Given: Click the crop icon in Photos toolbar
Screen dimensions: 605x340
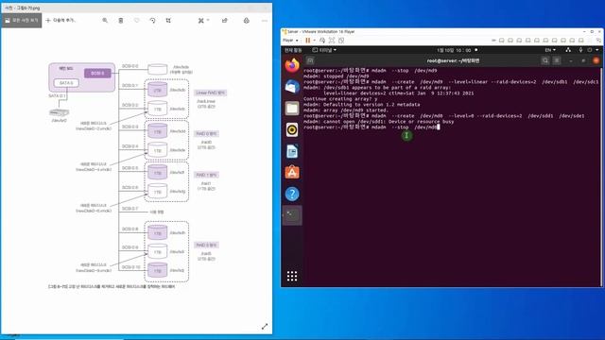Looking at the screenshot, I should 168,21.
